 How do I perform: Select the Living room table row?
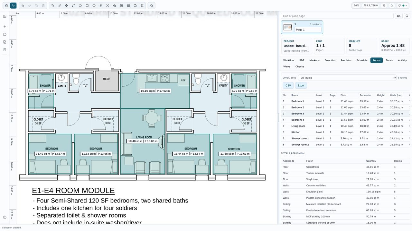click(x=346, y=126)
